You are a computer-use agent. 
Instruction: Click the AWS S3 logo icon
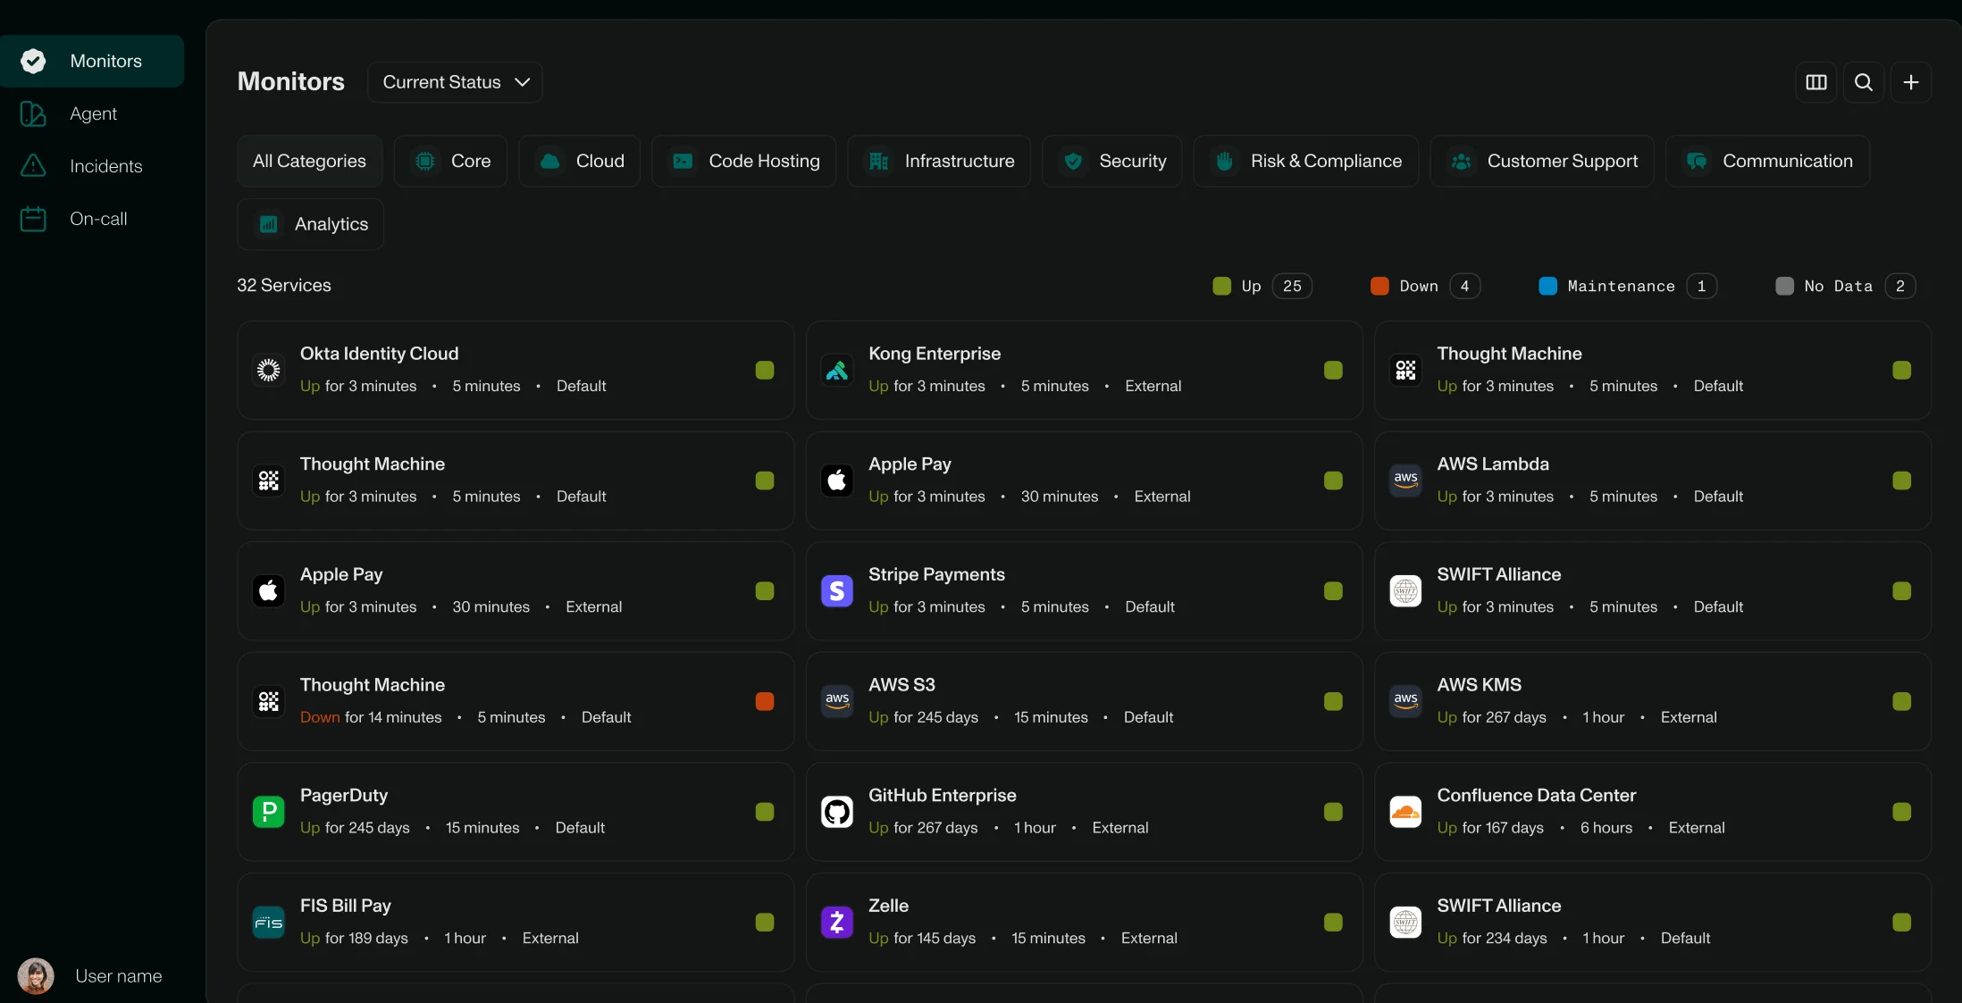pos(837,701)
